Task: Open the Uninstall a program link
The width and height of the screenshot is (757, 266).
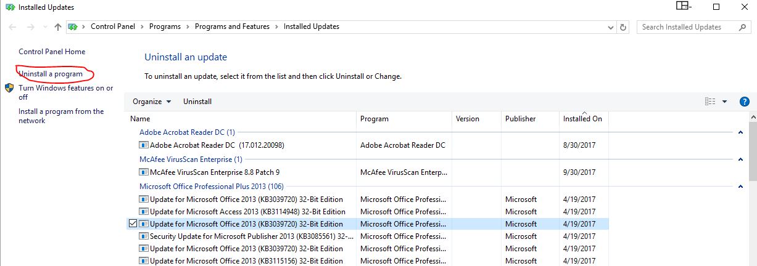Action: pyautogui.click(x=51, y=74)
